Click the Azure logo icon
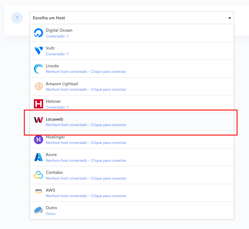Viewport: 249px width, 229px height. point(39,157)
